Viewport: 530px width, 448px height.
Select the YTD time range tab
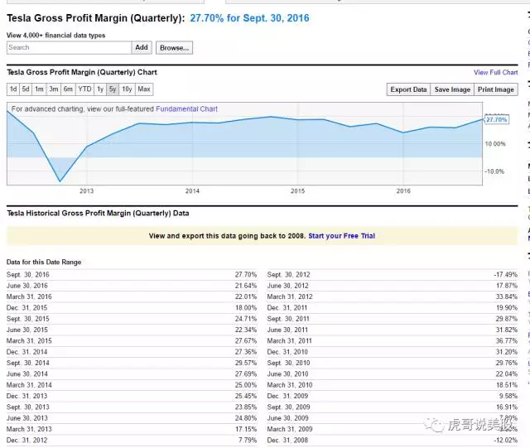coord(84,89)
